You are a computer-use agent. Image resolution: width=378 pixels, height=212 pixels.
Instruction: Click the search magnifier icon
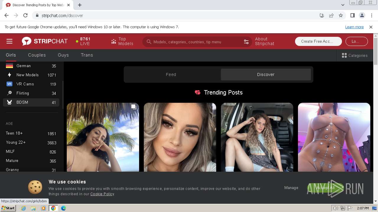click(149, 42)
